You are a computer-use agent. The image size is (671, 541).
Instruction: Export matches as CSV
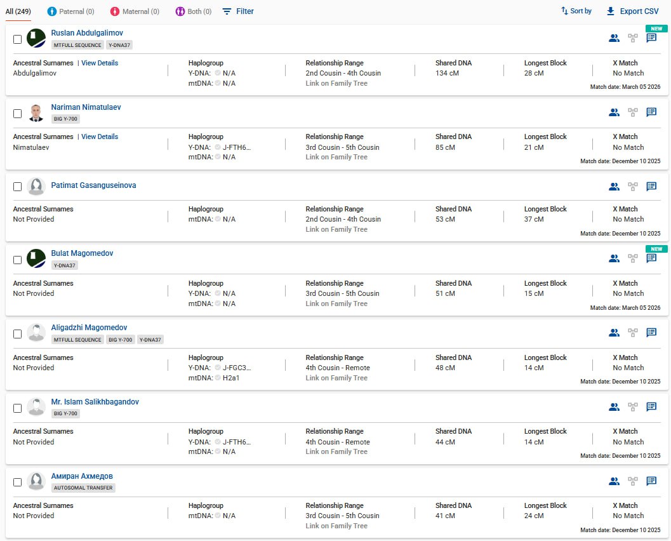632,11
